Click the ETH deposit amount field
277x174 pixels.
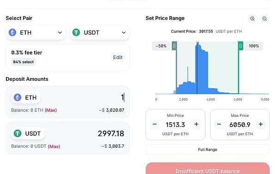(83, 97)
